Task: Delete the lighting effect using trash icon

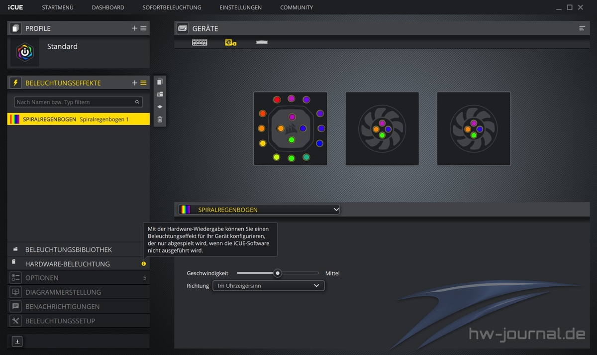Action: tap(160, 119)
